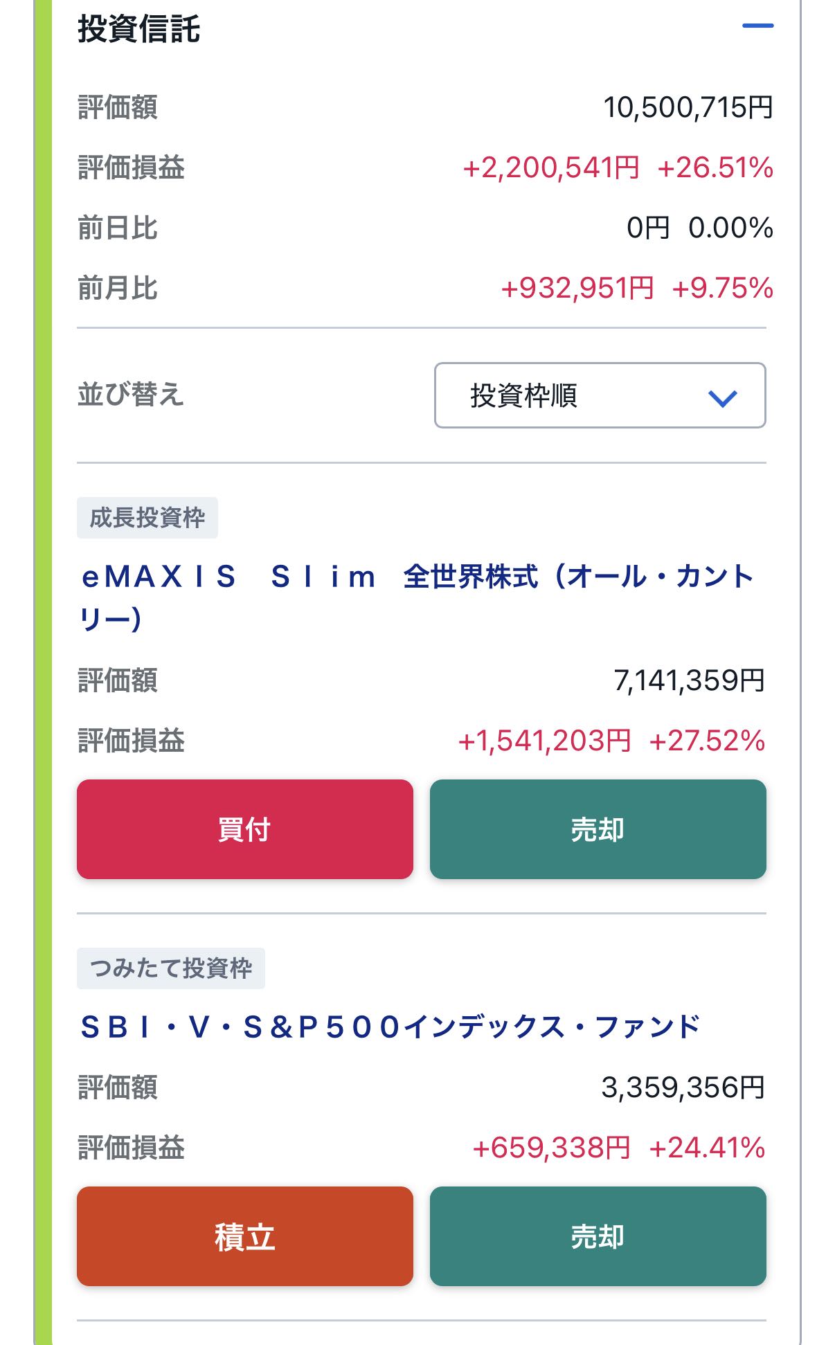Image resolution: width=835 pixels, height=1345 pixels.
Task: Click the +27.52% gain percentage
Action: (x=707, y=741)
